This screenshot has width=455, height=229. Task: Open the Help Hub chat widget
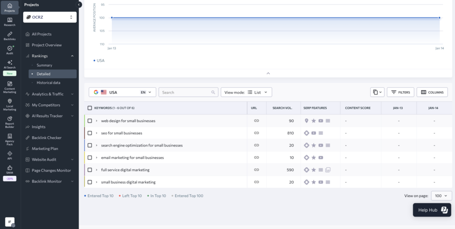tap(431, 210)
